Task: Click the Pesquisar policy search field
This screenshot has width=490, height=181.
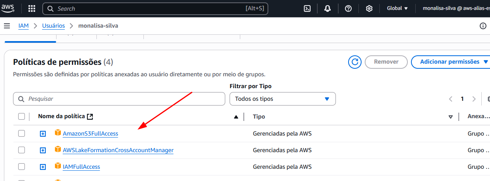Action: pos(119,99)
